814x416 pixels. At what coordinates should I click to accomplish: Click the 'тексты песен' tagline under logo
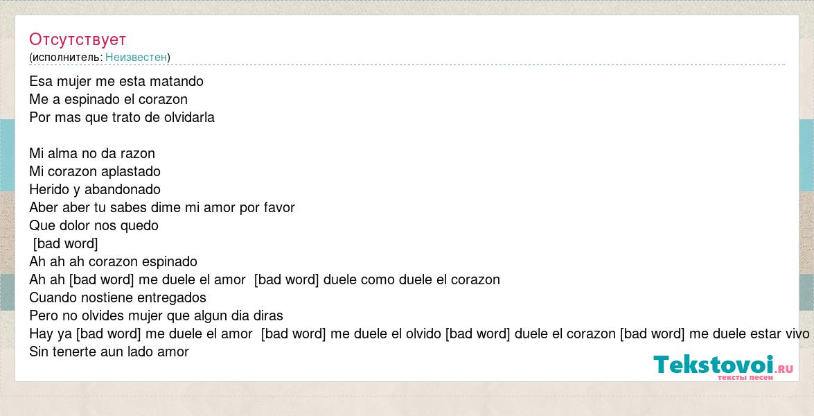[745, 378]
